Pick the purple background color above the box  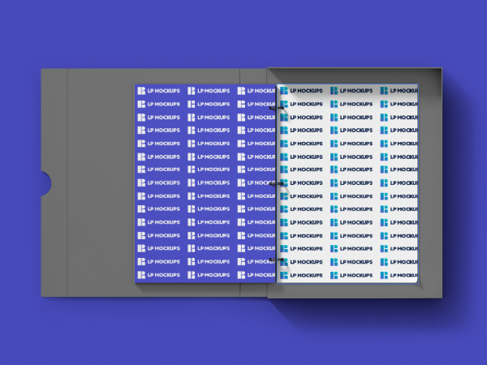click(243, 32)
